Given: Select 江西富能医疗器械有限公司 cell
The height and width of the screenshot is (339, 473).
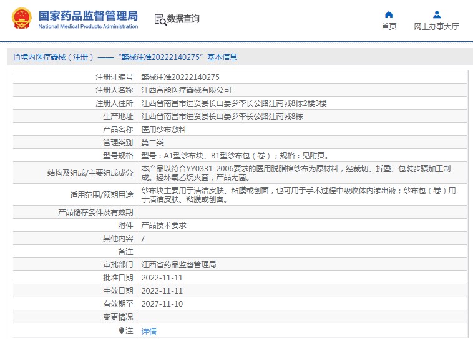Looking at the screenshot, I should (186, 90).
